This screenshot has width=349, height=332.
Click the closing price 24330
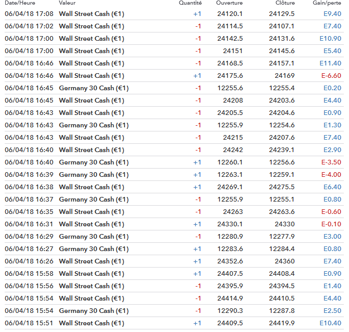point(285,224)
